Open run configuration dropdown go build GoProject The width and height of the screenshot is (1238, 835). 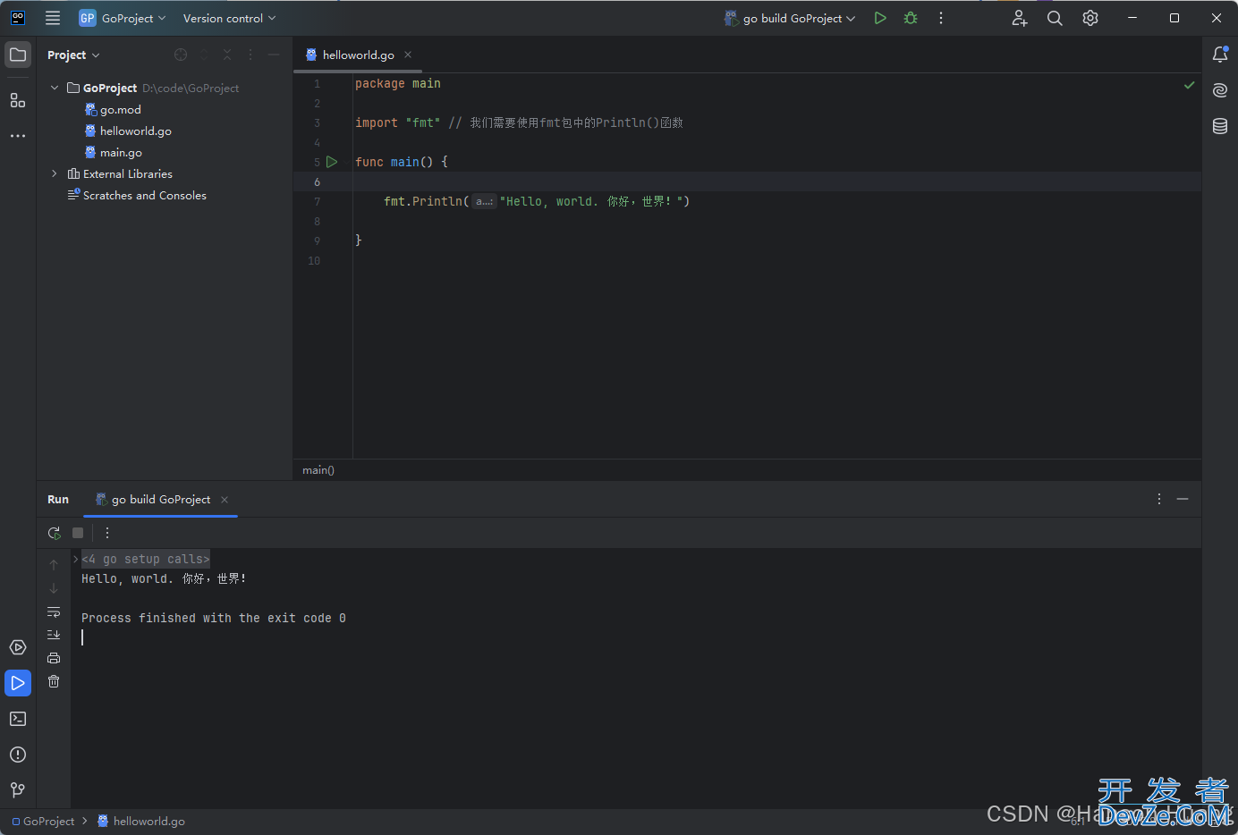790,18
